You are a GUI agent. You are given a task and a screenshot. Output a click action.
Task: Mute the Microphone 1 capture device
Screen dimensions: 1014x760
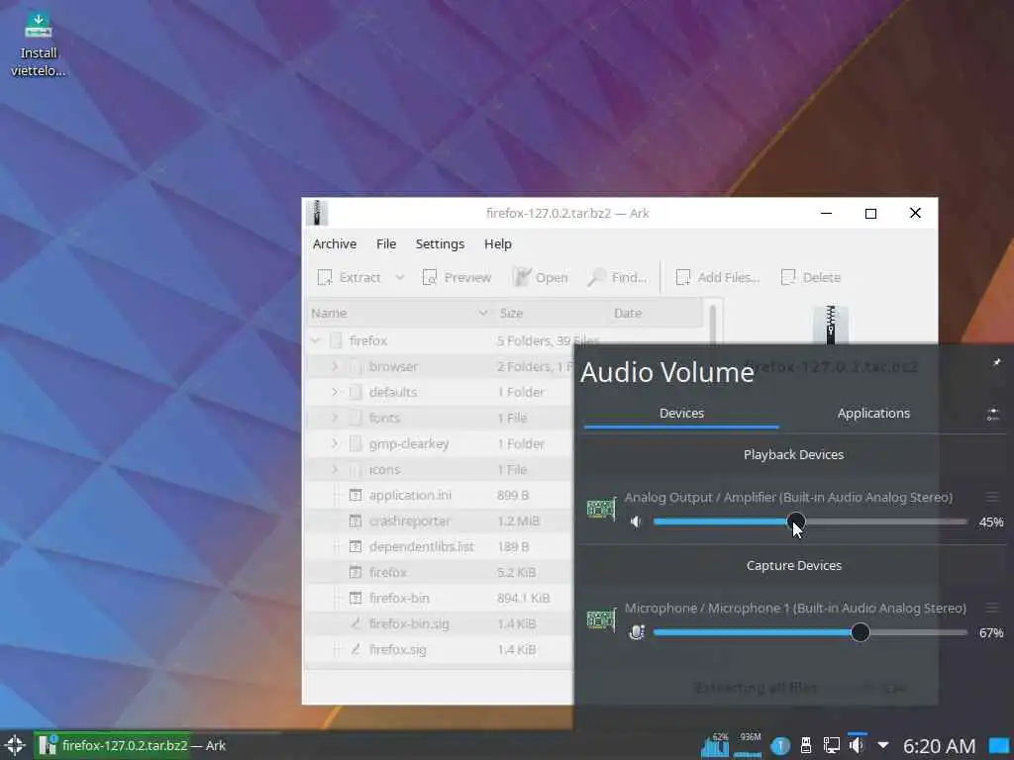(x=637, y=632)
